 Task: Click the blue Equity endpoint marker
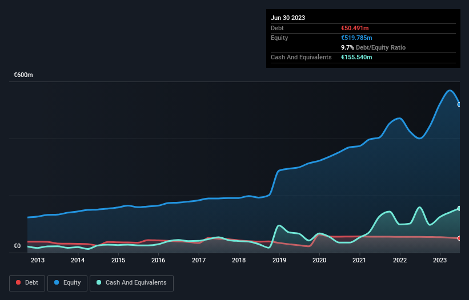click(x=459, y=104)
